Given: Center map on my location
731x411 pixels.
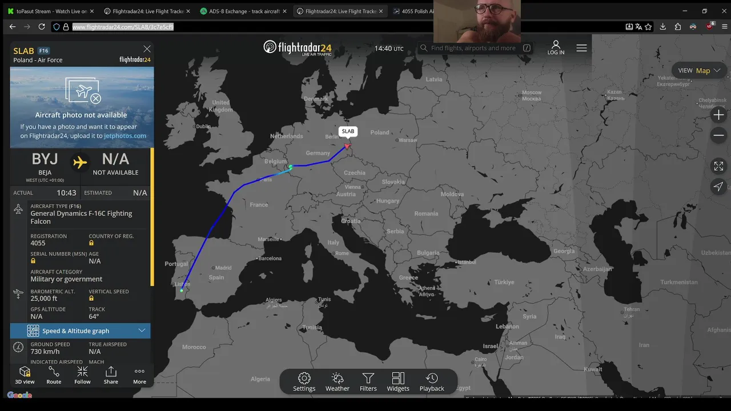Looking at the screenshot, I should (718, 187).
